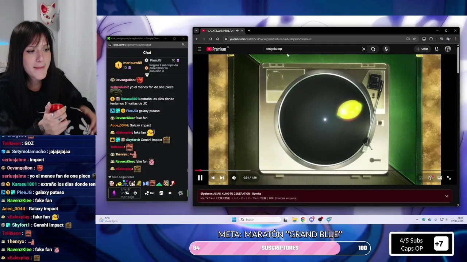Screen dimensions: 467x262
Task: Run search with the magnifier button
Action: tap(373, 49)
